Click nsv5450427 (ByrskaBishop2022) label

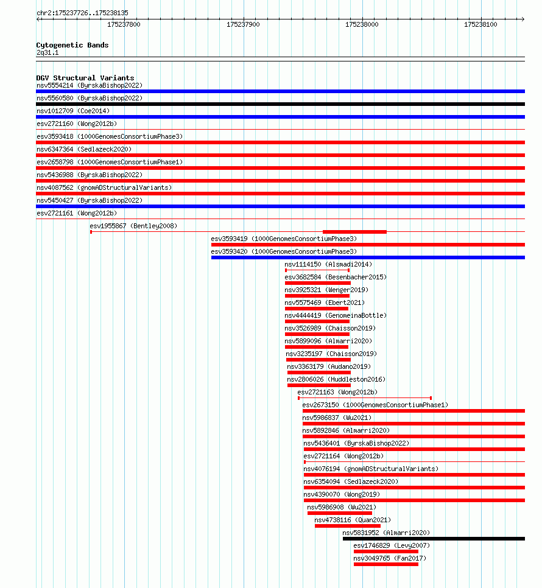click(90, 200)
